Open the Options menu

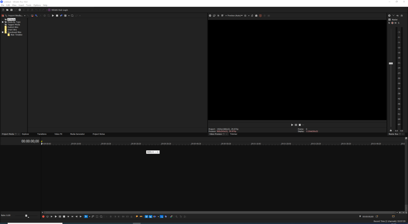[37, 5]
